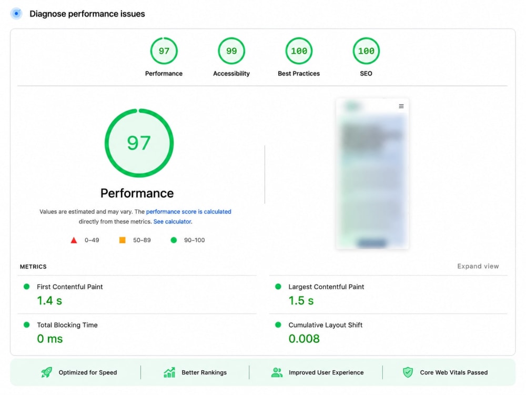Click the people Improved User Experience icon

click(277, 372)
